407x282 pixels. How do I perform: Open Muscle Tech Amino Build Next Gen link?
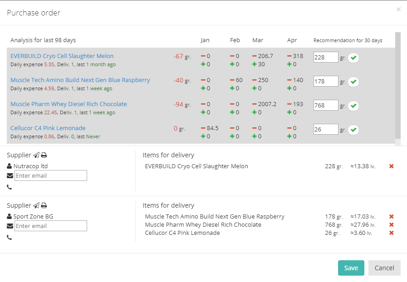80,80
